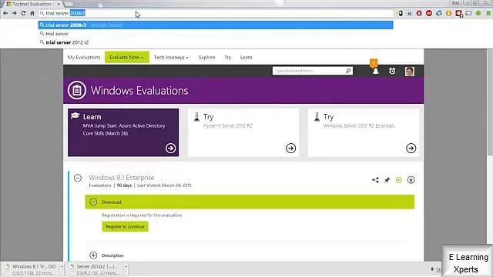Click 'Last Visited: March 24, 2015' text
Screen dimensions: 493x277
pyautogui.click(x=164, y=185)
